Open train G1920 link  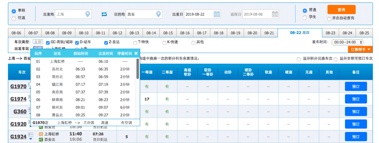[x=19, y=124]
